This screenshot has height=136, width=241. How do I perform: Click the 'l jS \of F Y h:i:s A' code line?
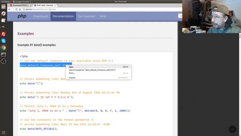tap(47, 97)
